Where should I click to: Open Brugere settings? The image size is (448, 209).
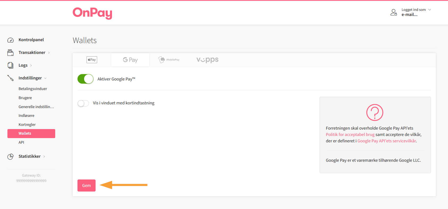(25, 98)
